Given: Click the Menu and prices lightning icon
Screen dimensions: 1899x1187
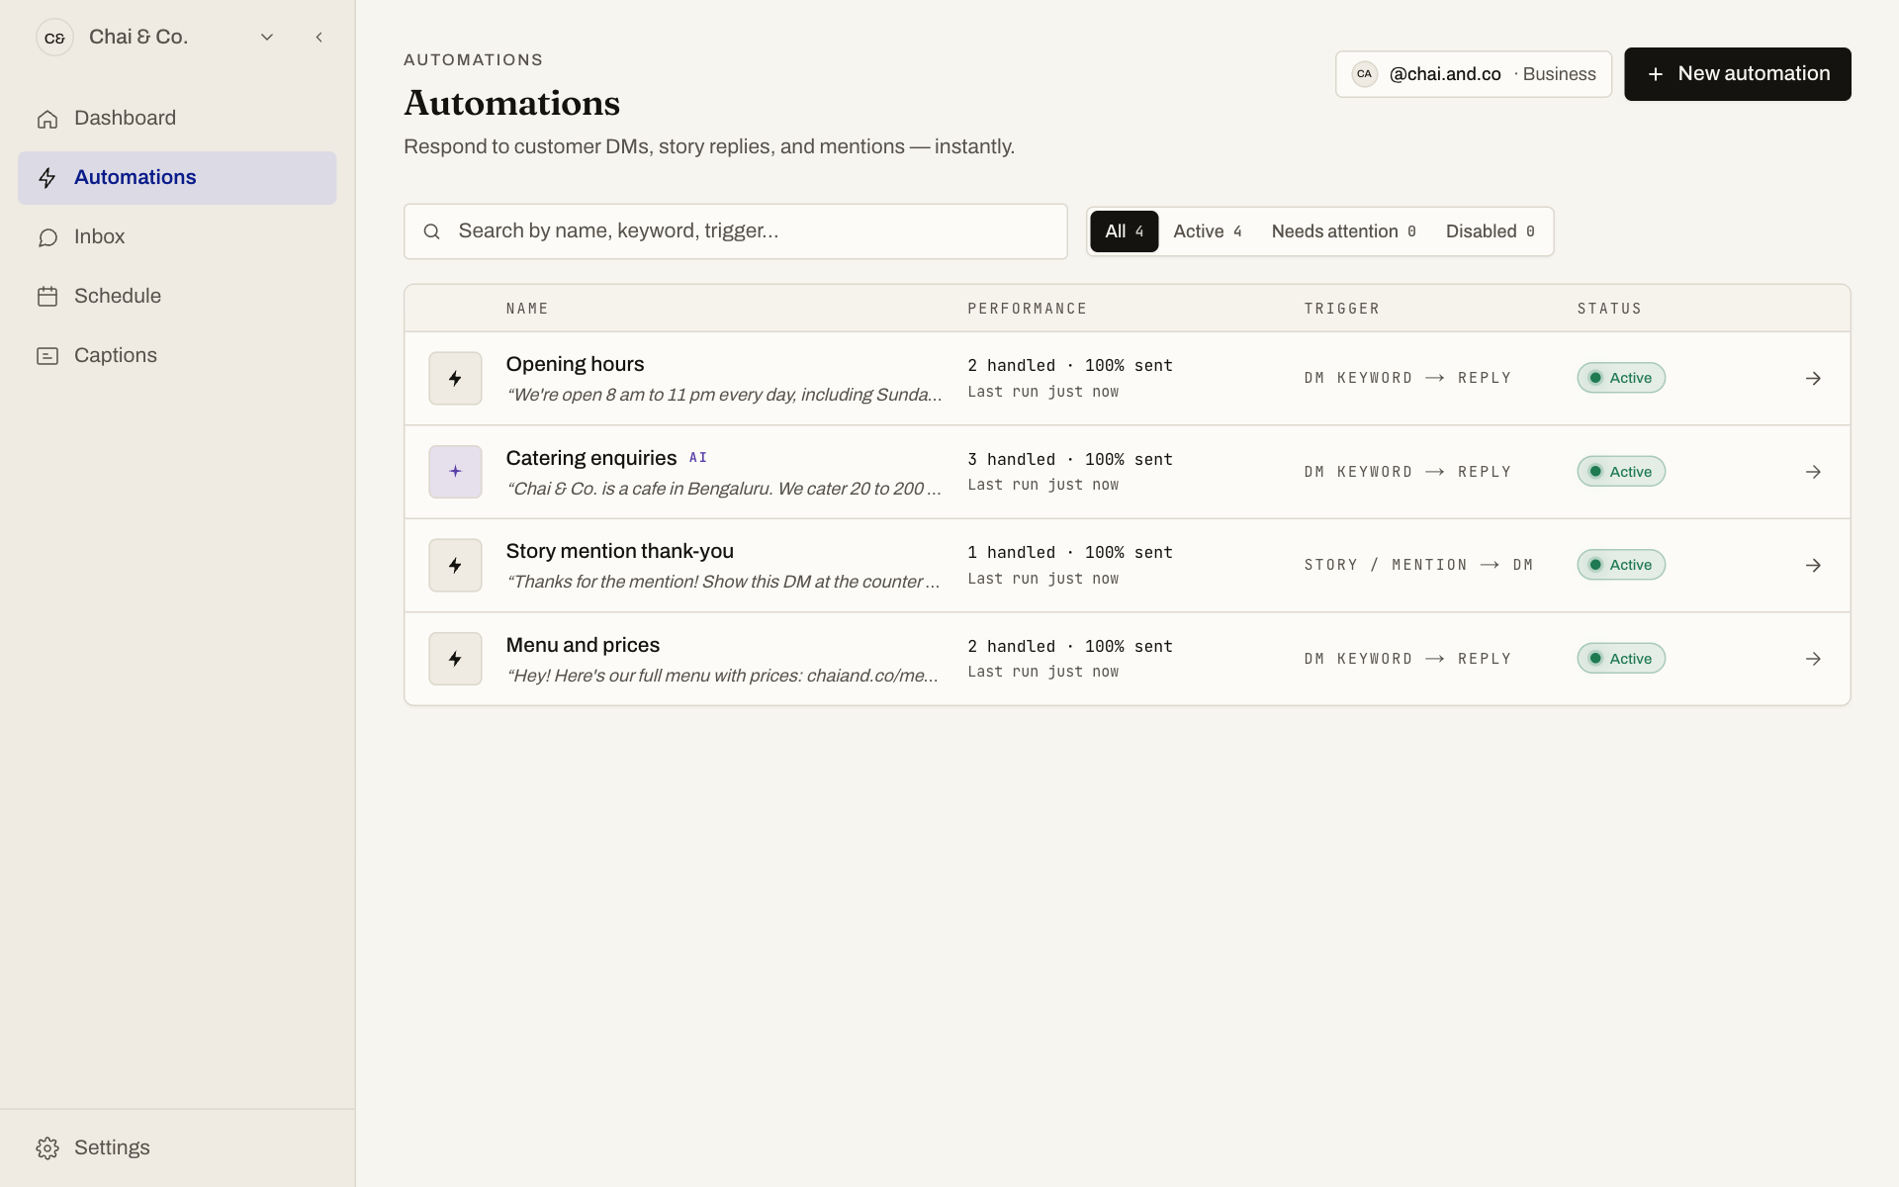Looking at the screenshot, I should (455, 659).
